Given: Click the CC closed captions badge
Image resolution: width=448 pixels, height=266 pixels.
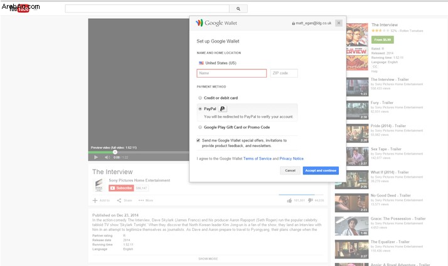Looking at the screenshot, I should (375, 66).
